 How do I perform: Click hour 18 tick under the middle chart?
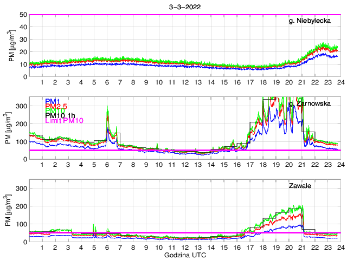pyautogui.click(x=262, y=165)
